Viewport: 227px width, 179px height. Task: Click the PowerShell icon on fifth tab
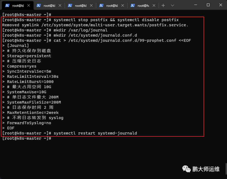pyautogui.click(x=133, y=5)
